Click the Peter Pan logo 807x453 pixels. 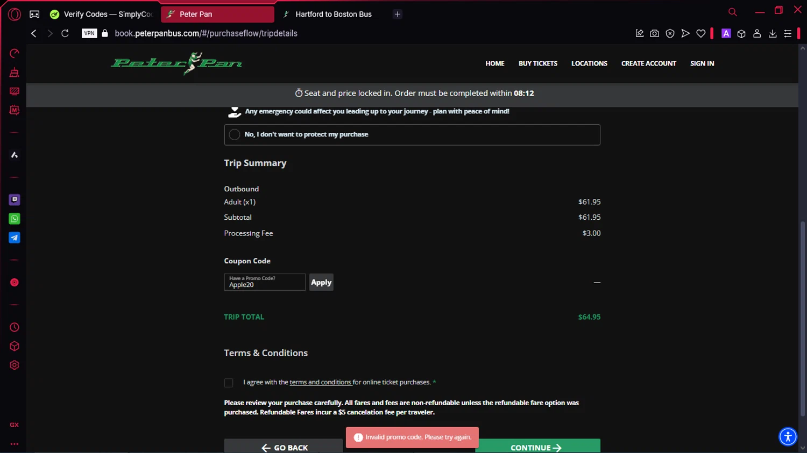176,63
